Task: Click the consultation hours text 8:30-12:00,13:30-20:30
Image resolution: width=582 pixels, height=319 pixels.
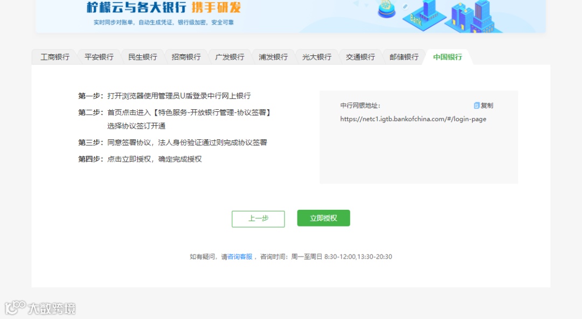Action: pos(358,257)
